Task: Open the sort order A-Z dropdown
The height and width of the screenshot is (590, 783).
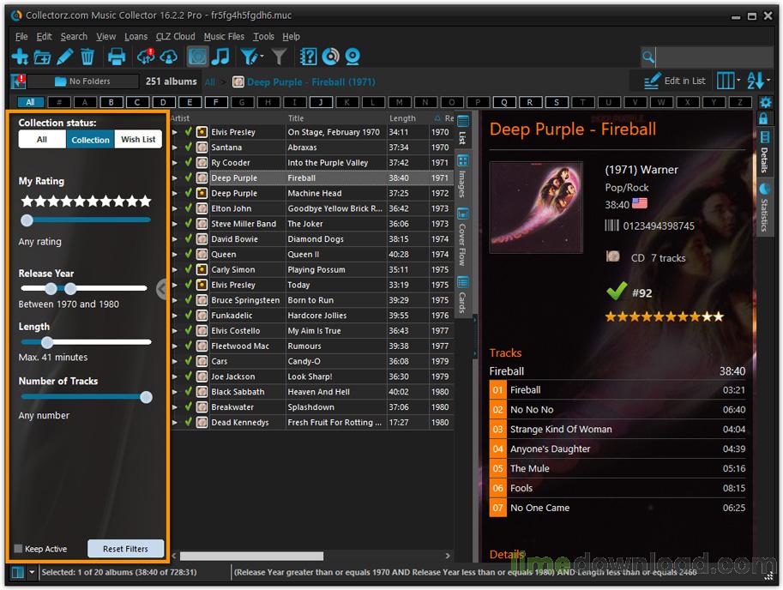Action: (758, 81)
